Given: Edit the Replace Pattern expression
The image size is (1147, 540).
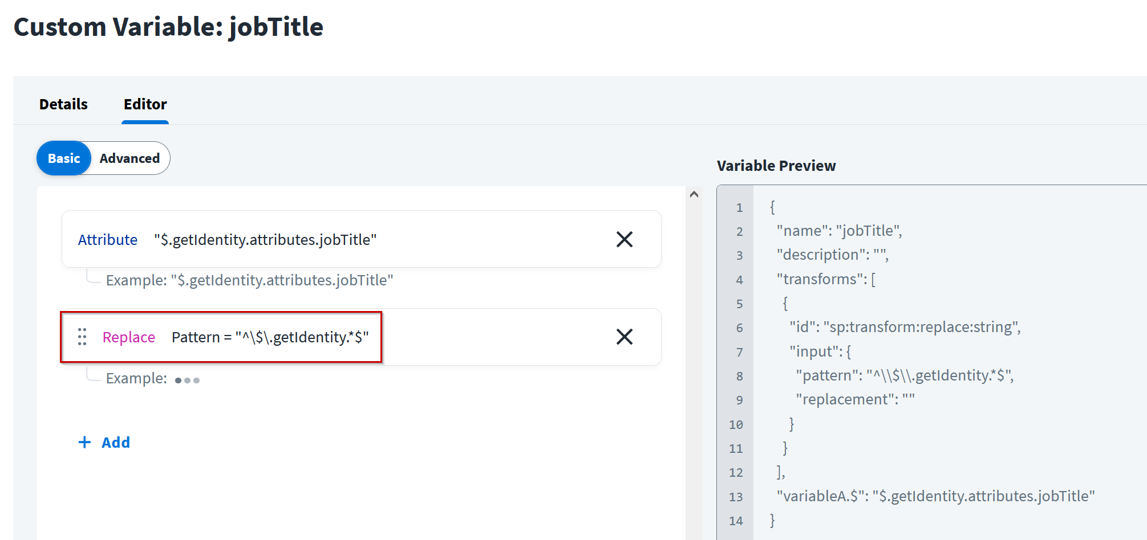Looking at the screenshot, I should (270, 337).
